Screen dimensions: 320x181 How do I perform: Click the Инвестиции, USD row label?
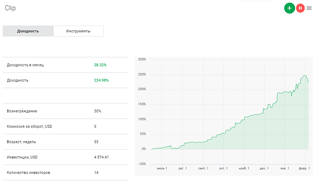[22, 157]
